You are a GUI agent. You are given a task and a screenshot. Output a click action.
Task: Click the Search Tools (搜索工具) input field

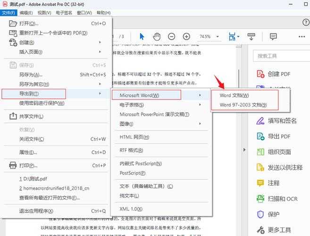pyautogui.click(x=282, y=56)
